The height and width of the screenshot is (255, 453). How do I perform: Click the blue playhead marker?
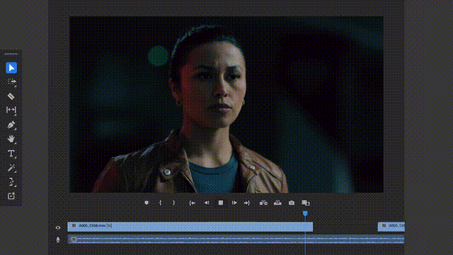click(x=305, y=213)
